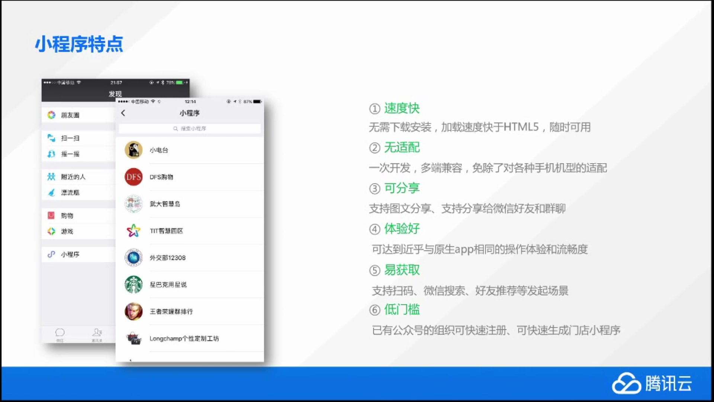The height and width of the screenshot is (402, 714).
Task: Select the DFS购物 mini program
Action: (x=133, y=177)
